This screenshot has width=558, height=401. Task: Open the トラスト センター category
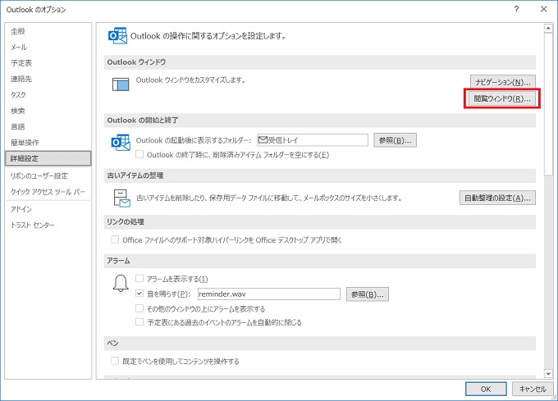tap(48, 225)
